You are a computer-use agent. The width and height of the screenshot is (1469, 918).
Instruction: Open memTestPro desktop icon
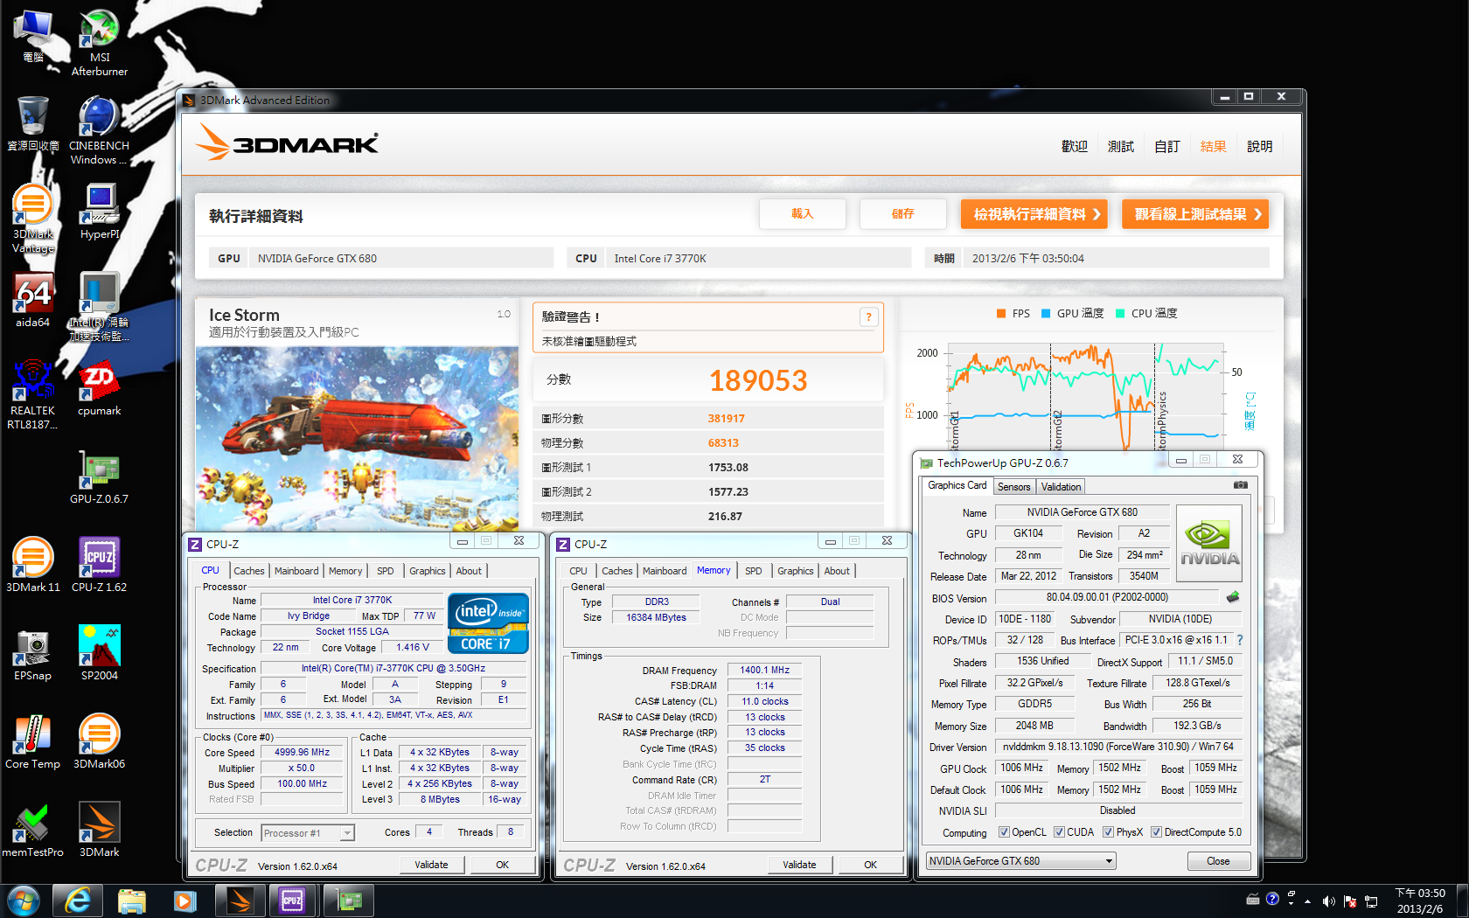[32, 830]
